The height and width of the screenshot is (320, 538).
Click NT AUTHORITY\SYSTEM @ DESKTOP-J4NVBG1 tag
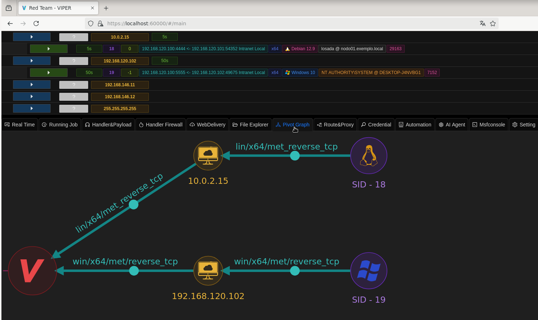(x=371, y=73)
